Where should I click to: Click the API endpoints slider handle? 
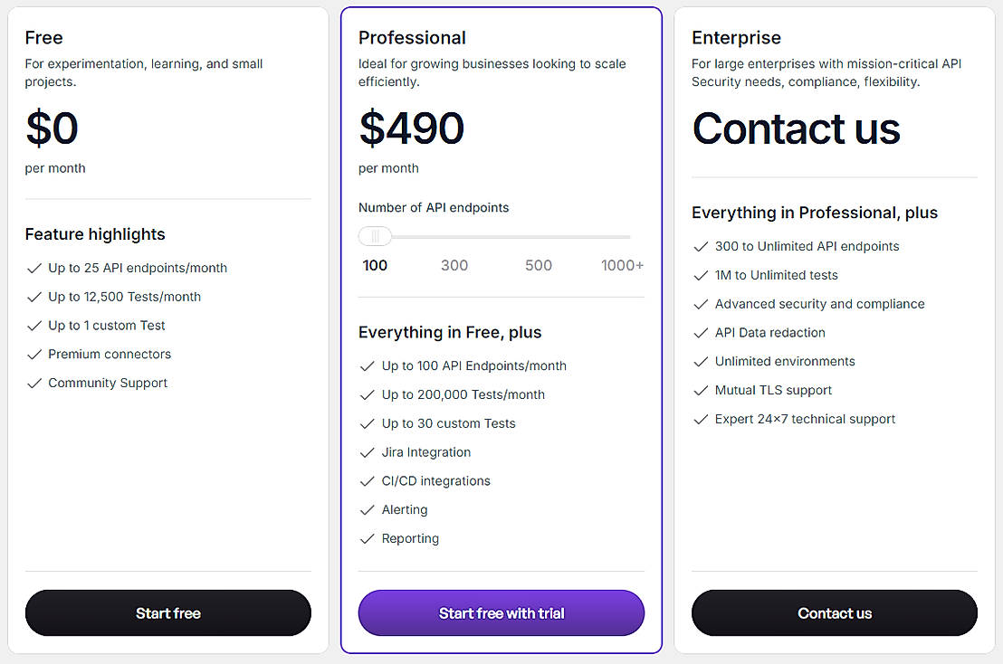point(375,236)
